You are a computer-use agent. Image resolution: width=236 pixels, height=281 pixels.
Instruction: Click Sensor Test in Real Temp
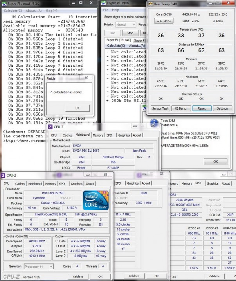click(160, 108)
